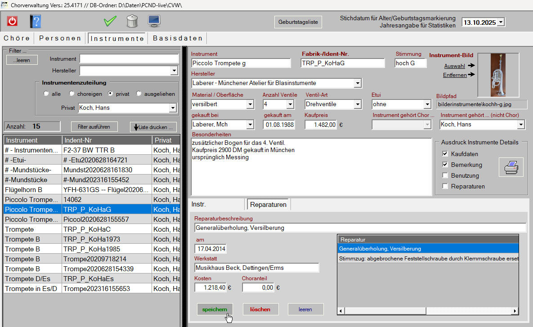Viewport: 533px width, 327px height.
Task: Click the trash can delete icon
Action: 132,21
